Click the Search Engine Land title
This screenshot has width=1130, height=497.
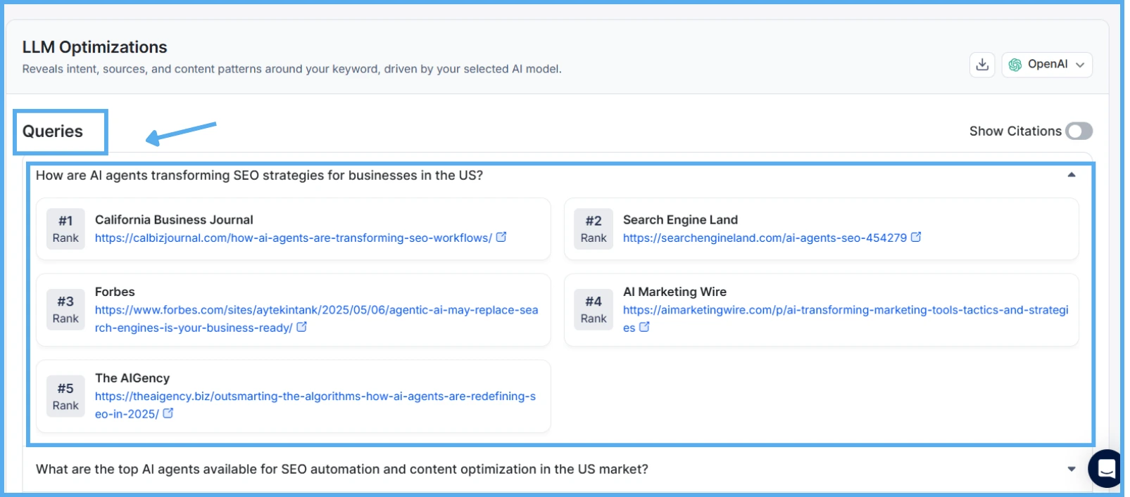click(680, 219)
